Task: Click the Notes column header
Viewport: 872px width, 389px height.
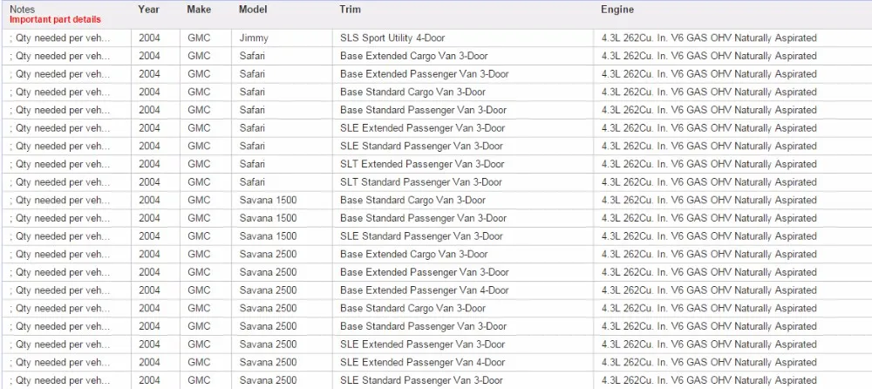Action: [x=21, y=10]
